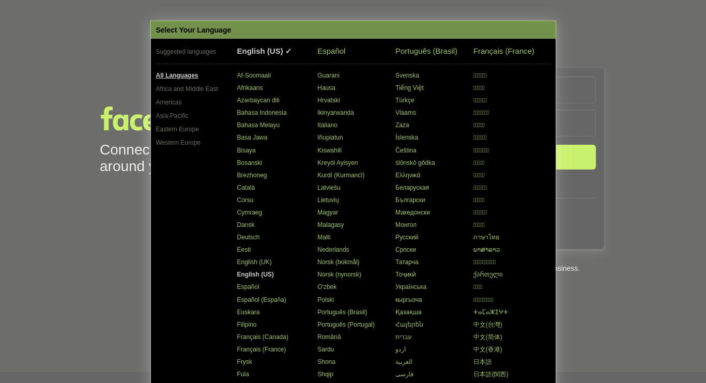This screenshot has height=383, width=706.
Task: Pick 中文(简体)
Action: tap(488, 337)
